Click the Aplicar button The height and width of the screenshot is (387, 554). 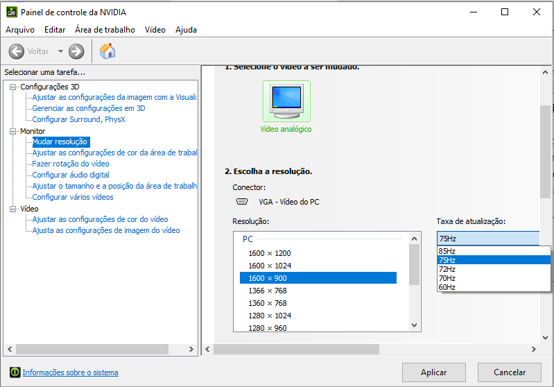433,372
